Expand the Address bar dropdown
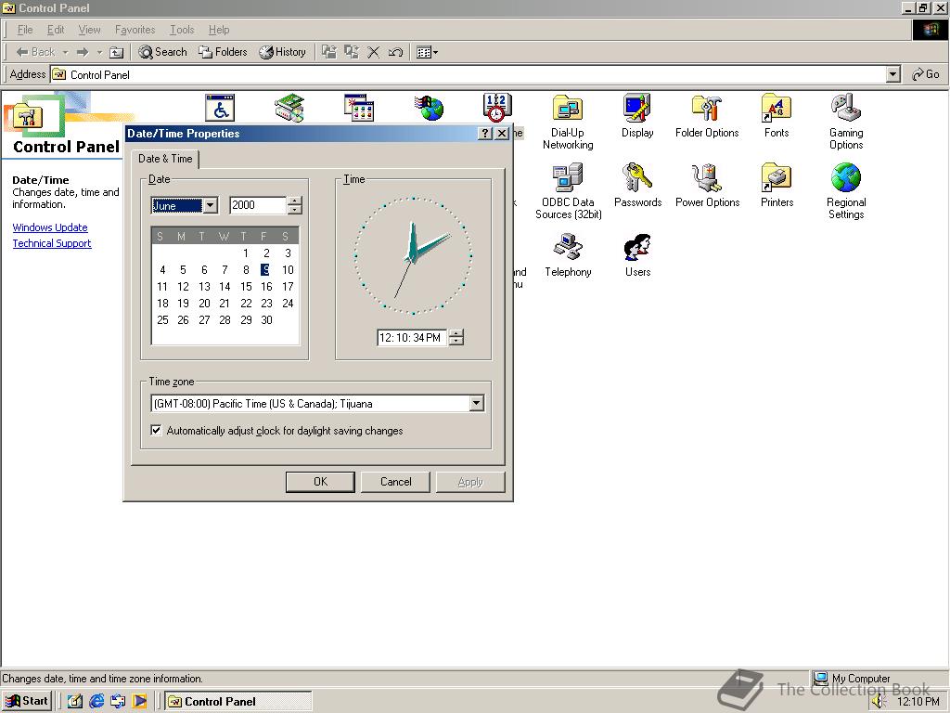 (x=892, y=74)
